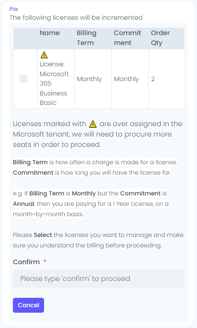197x328 pixels.
Task: Click the Pia sender name
Action: pos(13,9)
